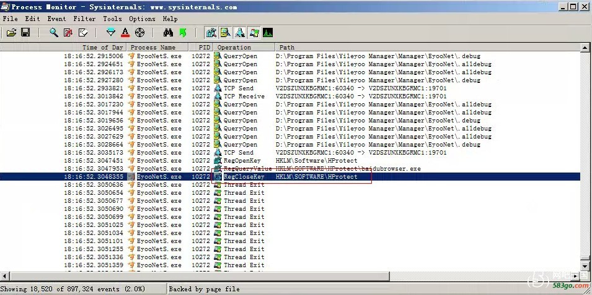
Task: Click the TCP Send row at 18:16:52.2933821
Action: [x=290, y=88]
